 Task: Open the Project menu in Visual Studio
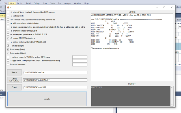20,3
